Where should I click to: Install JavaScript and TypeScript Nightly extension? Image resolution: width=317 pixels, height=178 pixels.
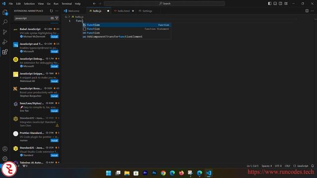tap(54, 51)
